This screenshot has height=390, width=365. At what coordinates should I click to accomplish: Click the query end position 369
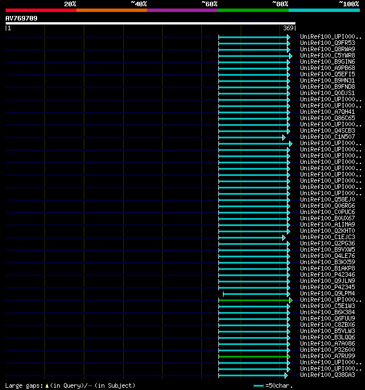tap(288, 28)
